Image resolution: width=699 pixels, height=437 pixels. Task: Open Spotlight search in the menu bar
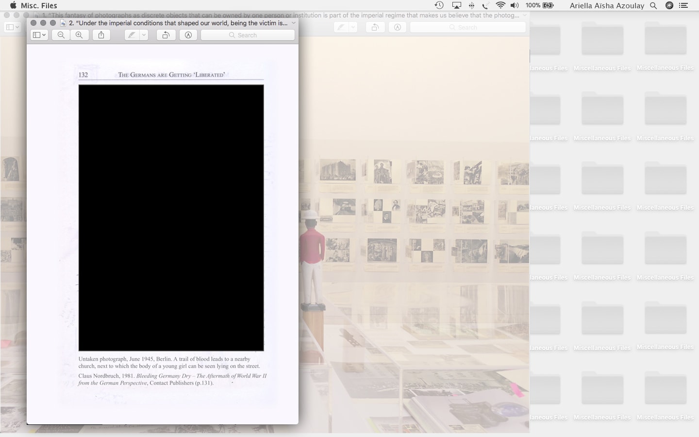653,5
